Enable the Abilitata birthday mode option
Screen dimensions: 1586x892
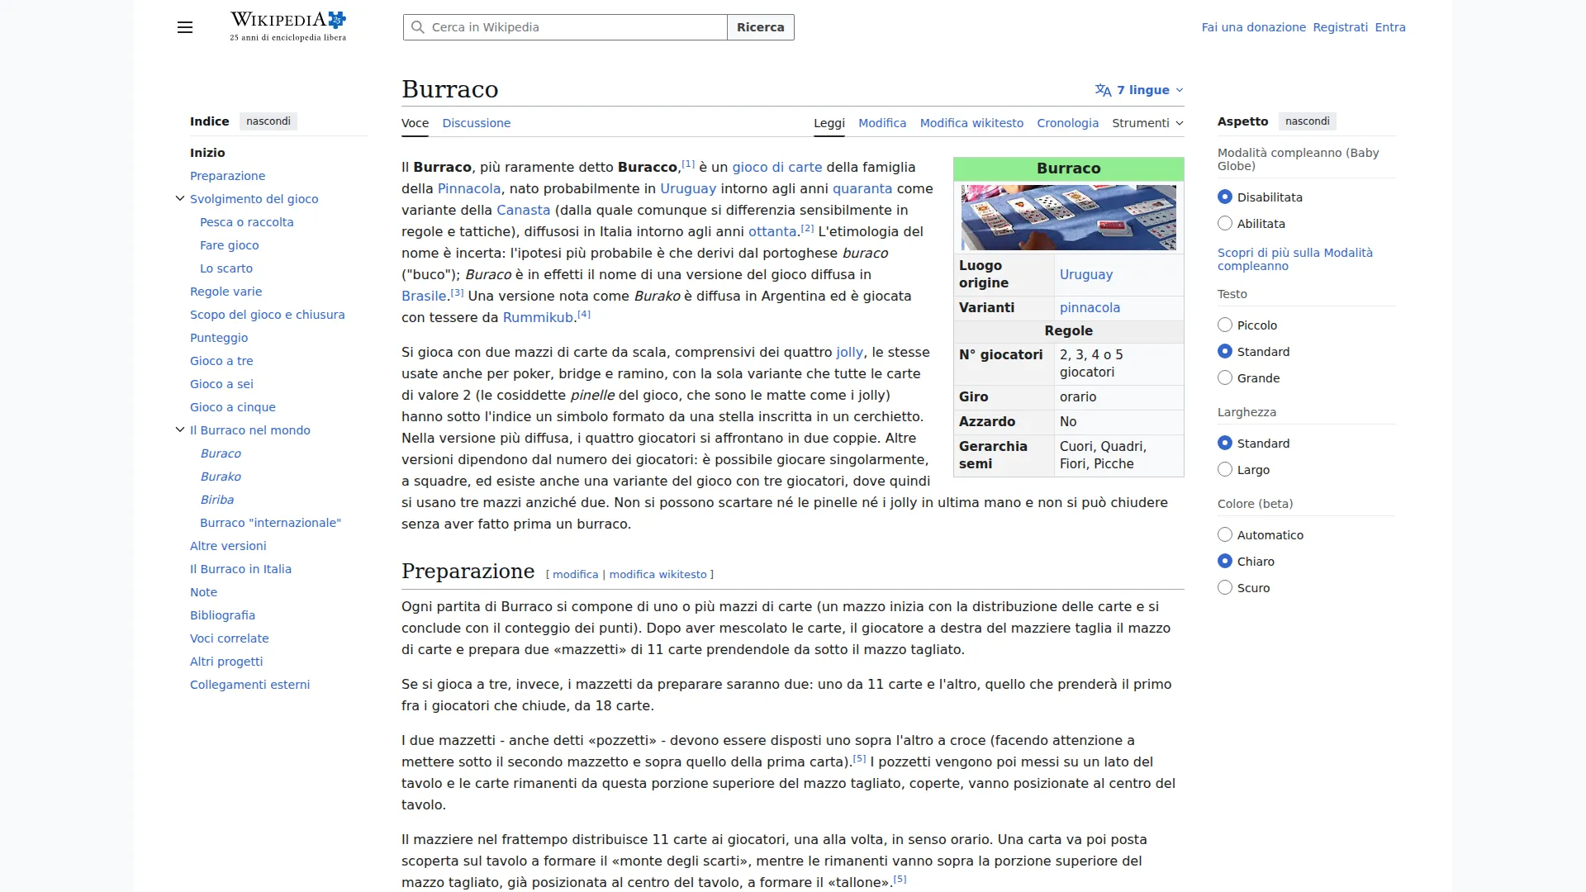1224,223
